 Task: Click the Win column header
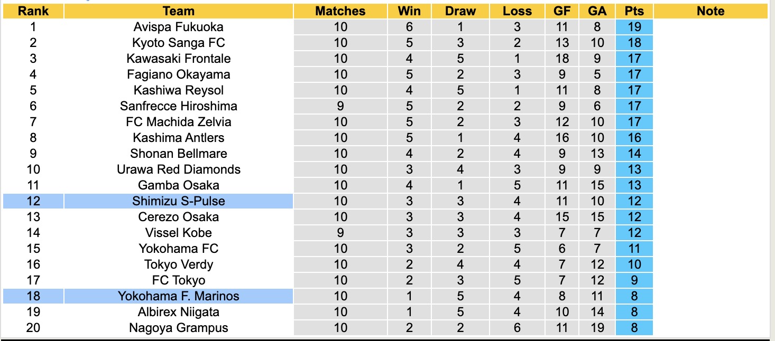409,11
